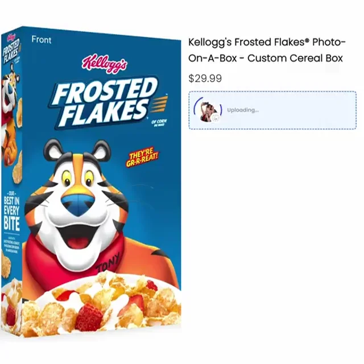
Task: Click the circular upload progress ring
Action: pos(208,110)
